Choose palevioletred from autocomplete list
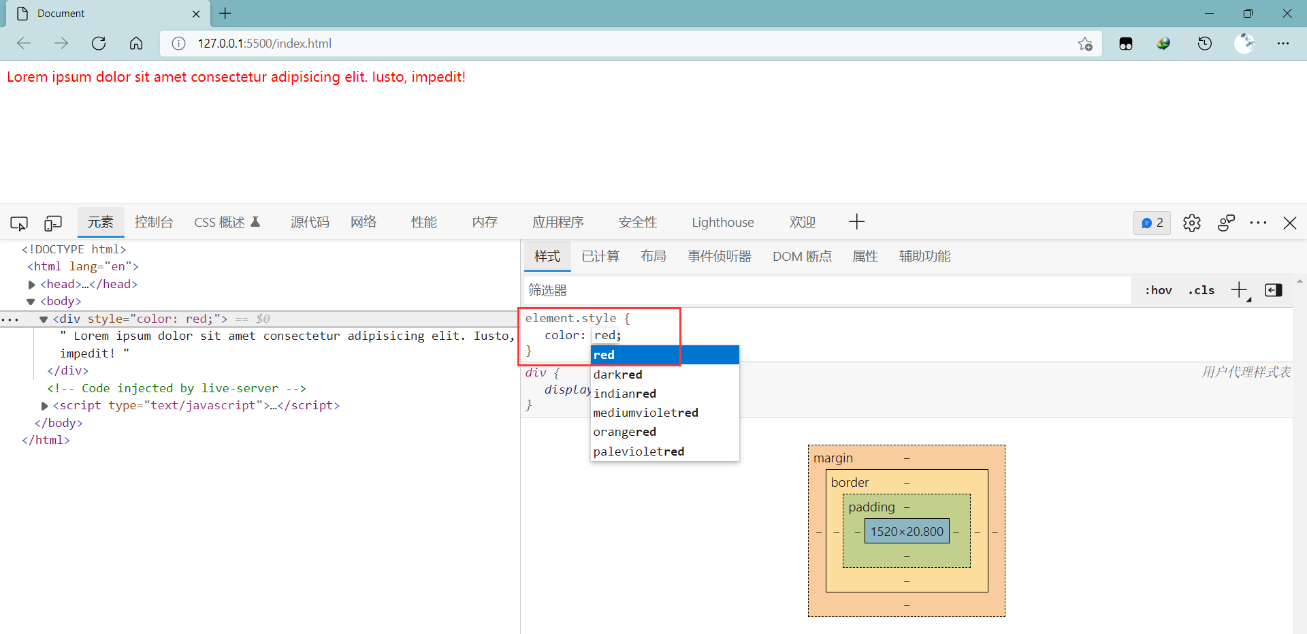This screenshot has width=1307, height=634. [665, 451]
